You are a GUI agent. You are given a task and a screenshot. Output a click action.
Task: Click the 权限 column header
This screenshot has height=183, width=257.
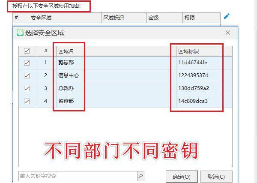click(189, 18)
